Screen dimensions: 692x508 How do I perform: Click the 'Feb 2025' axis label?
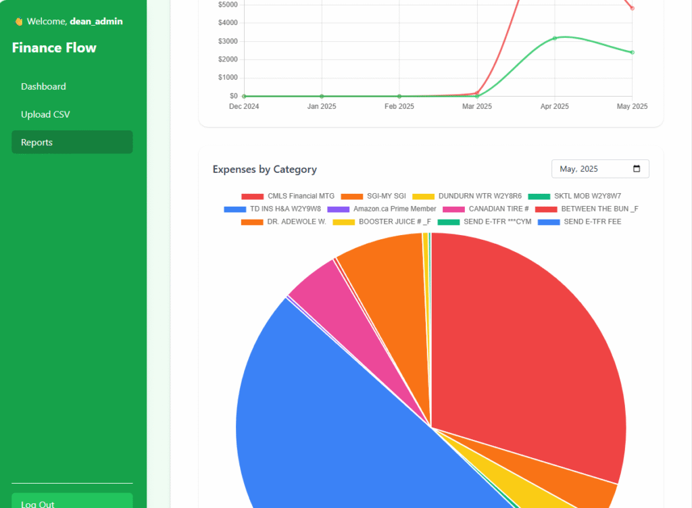[399, 106]
